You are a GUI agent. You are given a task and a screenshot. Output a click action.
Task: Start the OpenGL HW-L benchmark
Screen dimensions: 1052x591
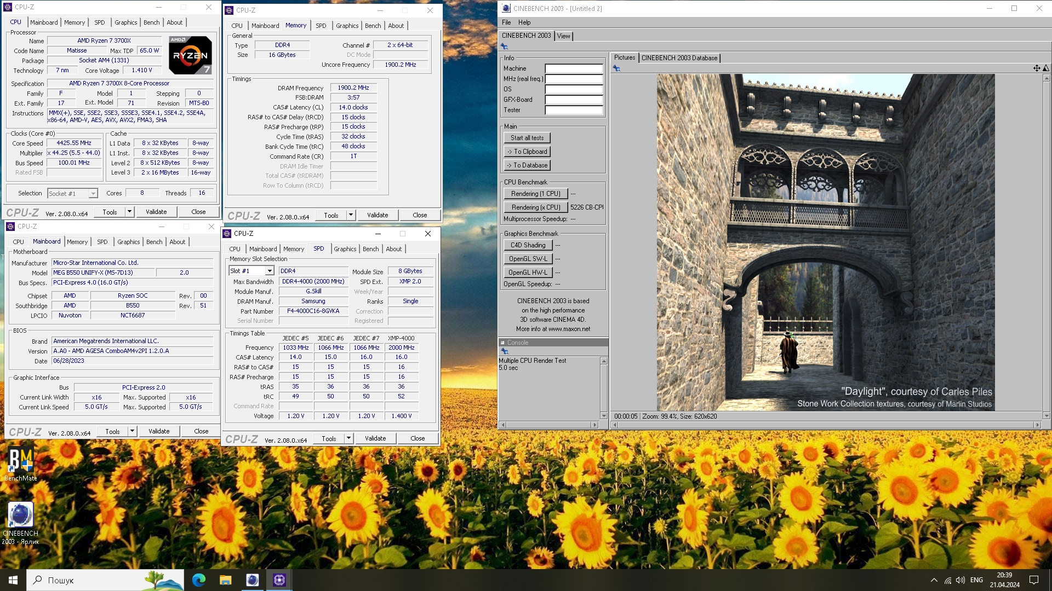click(528, 273)
